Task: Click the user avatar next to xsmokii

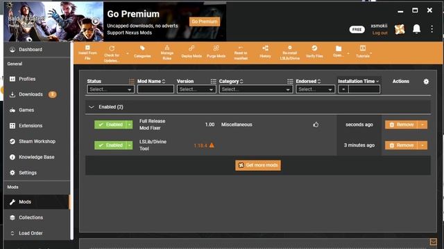Action: pos(400,29)
